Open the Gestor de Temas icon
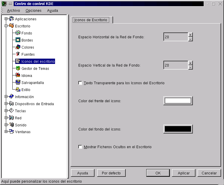The height and width of the screenshot is (185, 224). click(18, 69)
